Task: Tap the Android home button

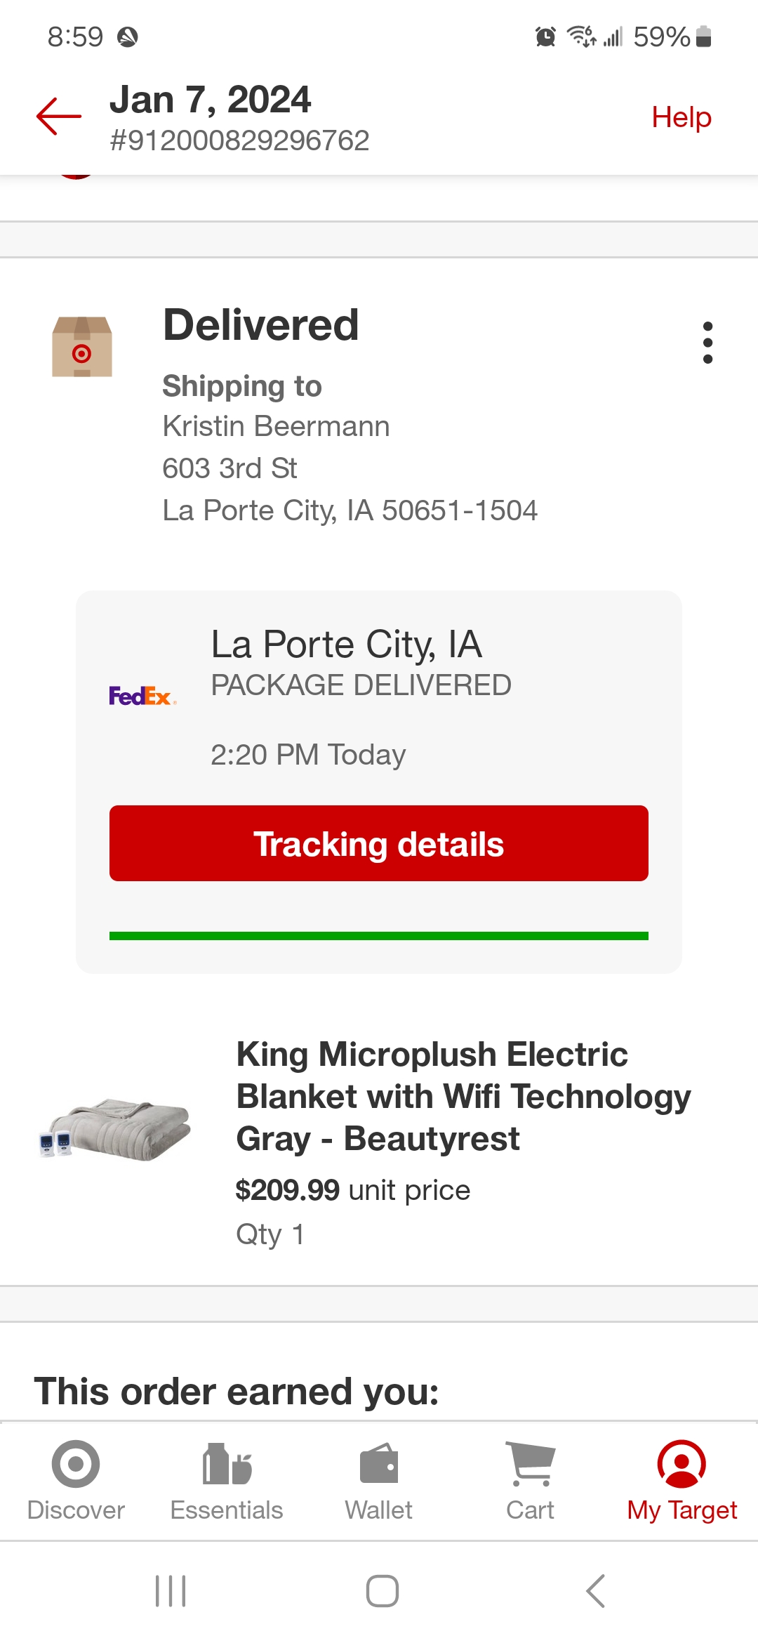Action: 383,1591
